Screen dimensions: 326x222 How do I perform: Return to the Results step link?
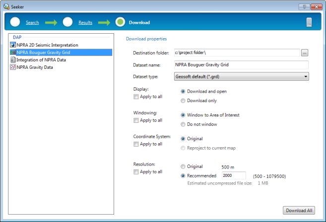[85, 23]
